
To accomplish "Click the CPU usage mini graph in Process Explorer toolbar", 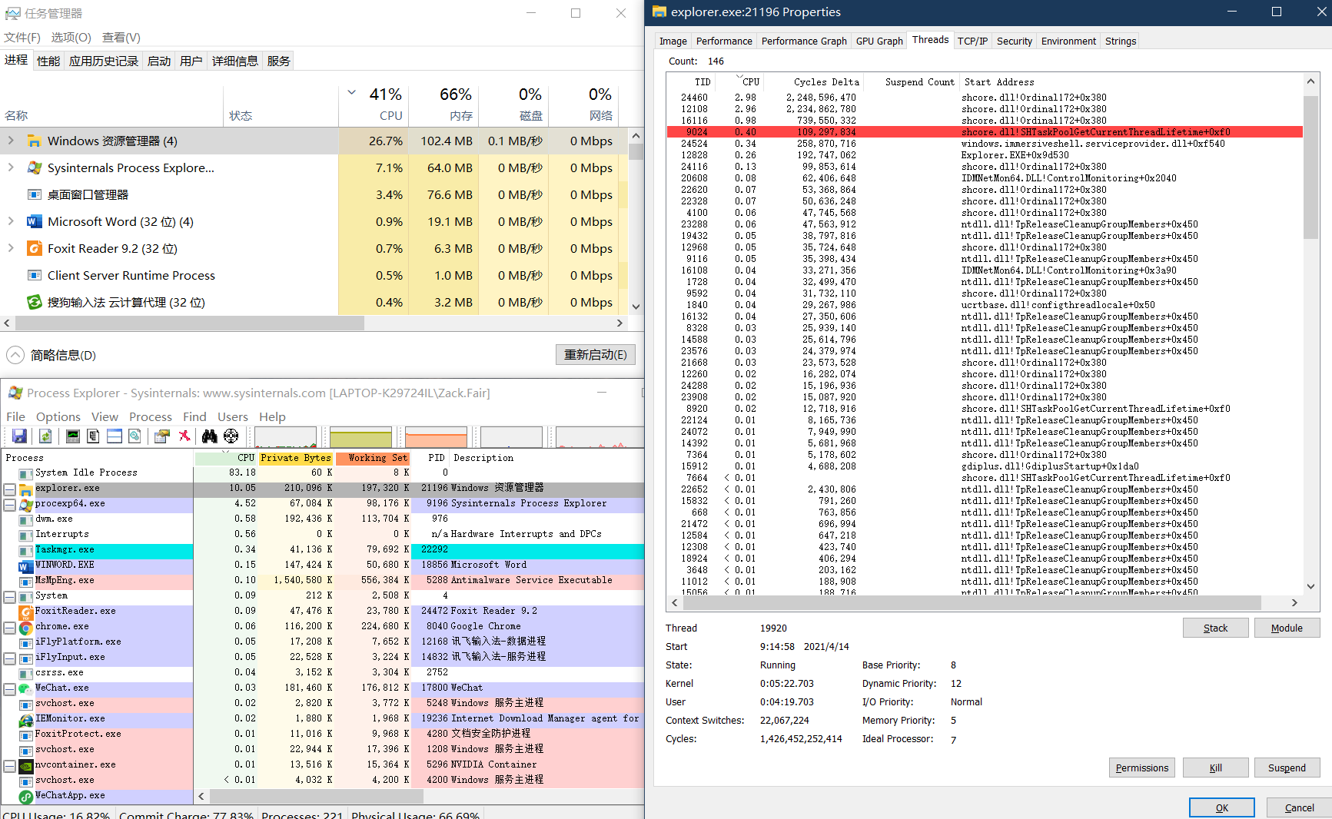I will pos(285,436).
